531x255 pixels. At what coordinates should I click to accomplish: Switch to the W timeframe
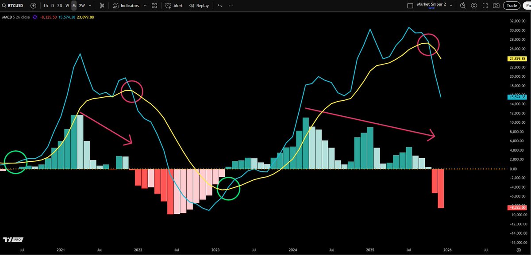67,6
